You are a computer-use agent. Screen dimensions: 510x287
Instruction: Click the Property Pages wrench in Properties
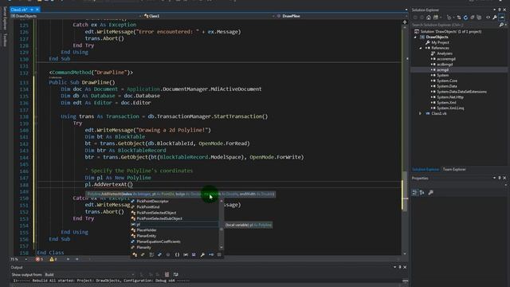coord(430,193)
